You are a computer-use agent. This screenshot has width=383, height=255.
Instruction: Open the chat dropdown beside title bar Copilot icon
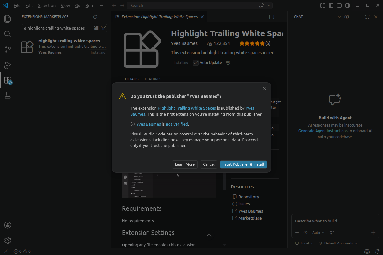pyautogui.click(x=269, y=5)
